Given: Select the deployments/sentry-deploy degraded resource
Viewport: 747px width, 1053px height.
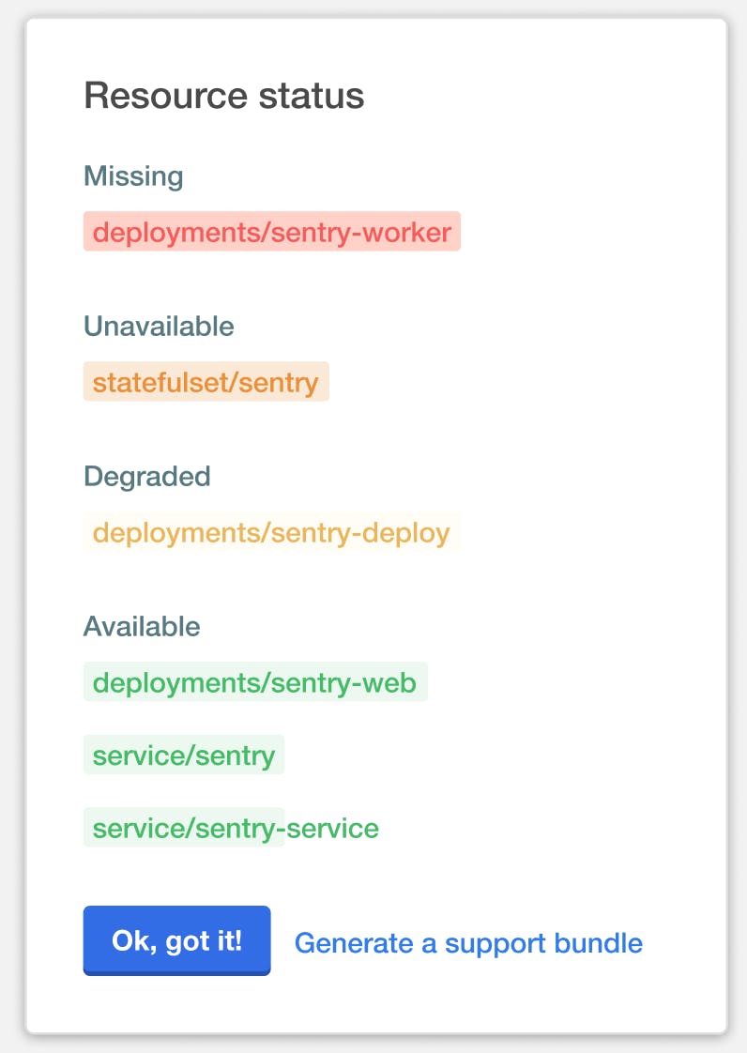Looking at the screenshot, I should [x=270, y=532].
